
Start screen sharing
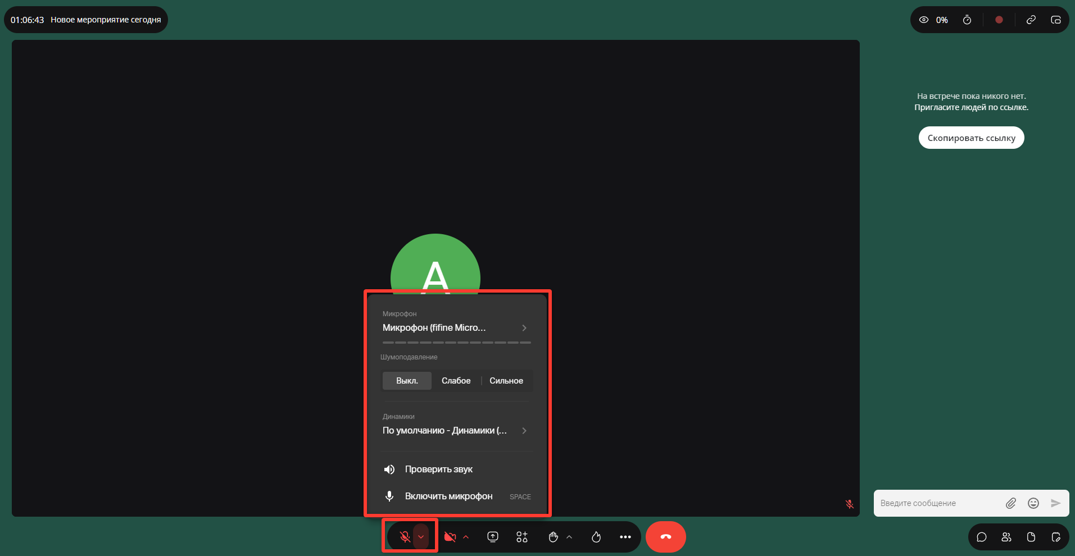point(493,537)
